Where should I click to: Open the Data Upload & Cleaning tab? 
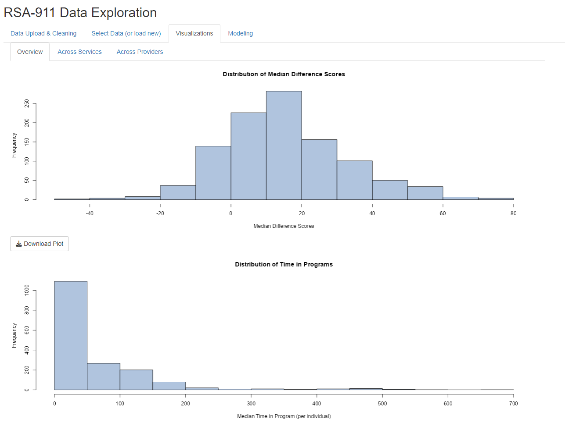coord(43,33)
